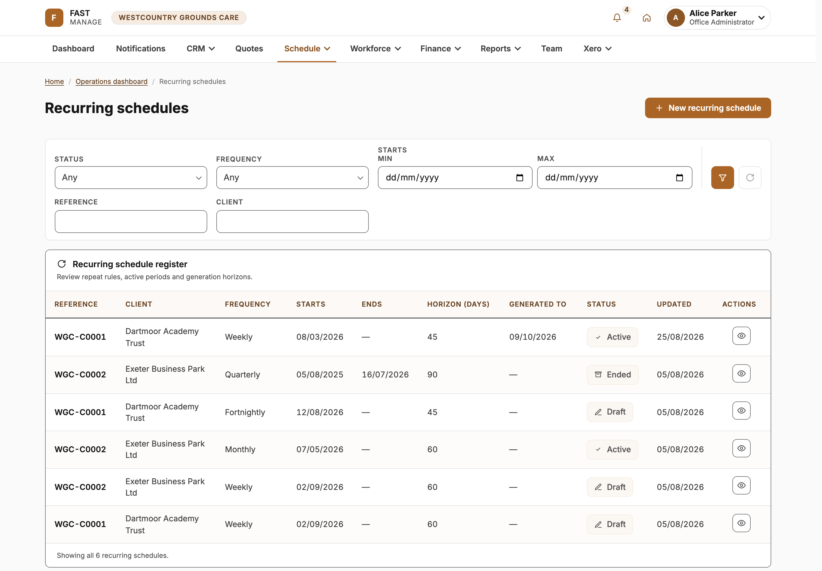
Task: Open the Workforce navigation menu
Action: [x=375, y=49]
